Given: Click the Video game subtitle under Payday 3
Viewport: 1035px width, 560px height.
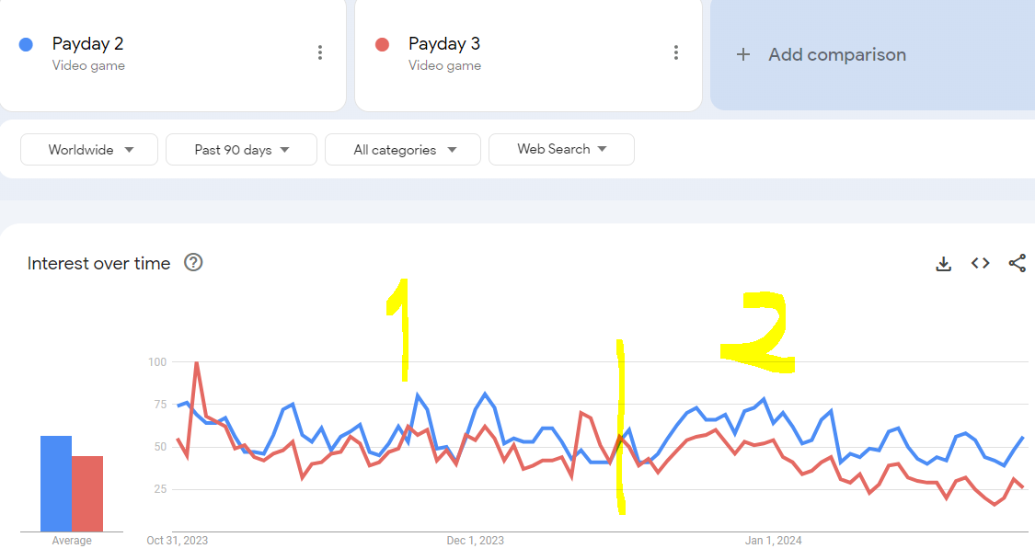Looking at the screenshot, I should (x=445, y=65).
